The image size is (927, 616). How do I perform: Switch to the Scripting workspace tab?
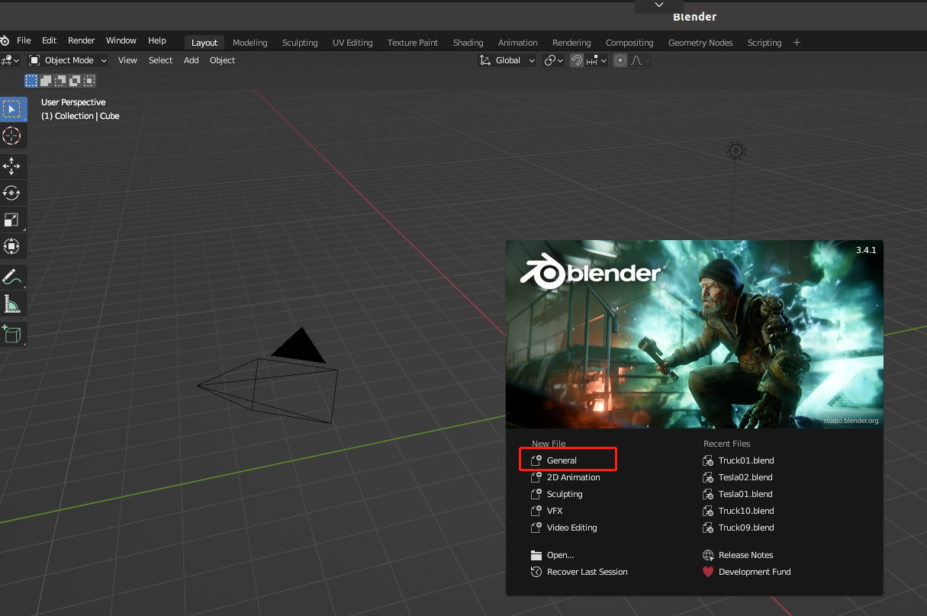(764, 43)
